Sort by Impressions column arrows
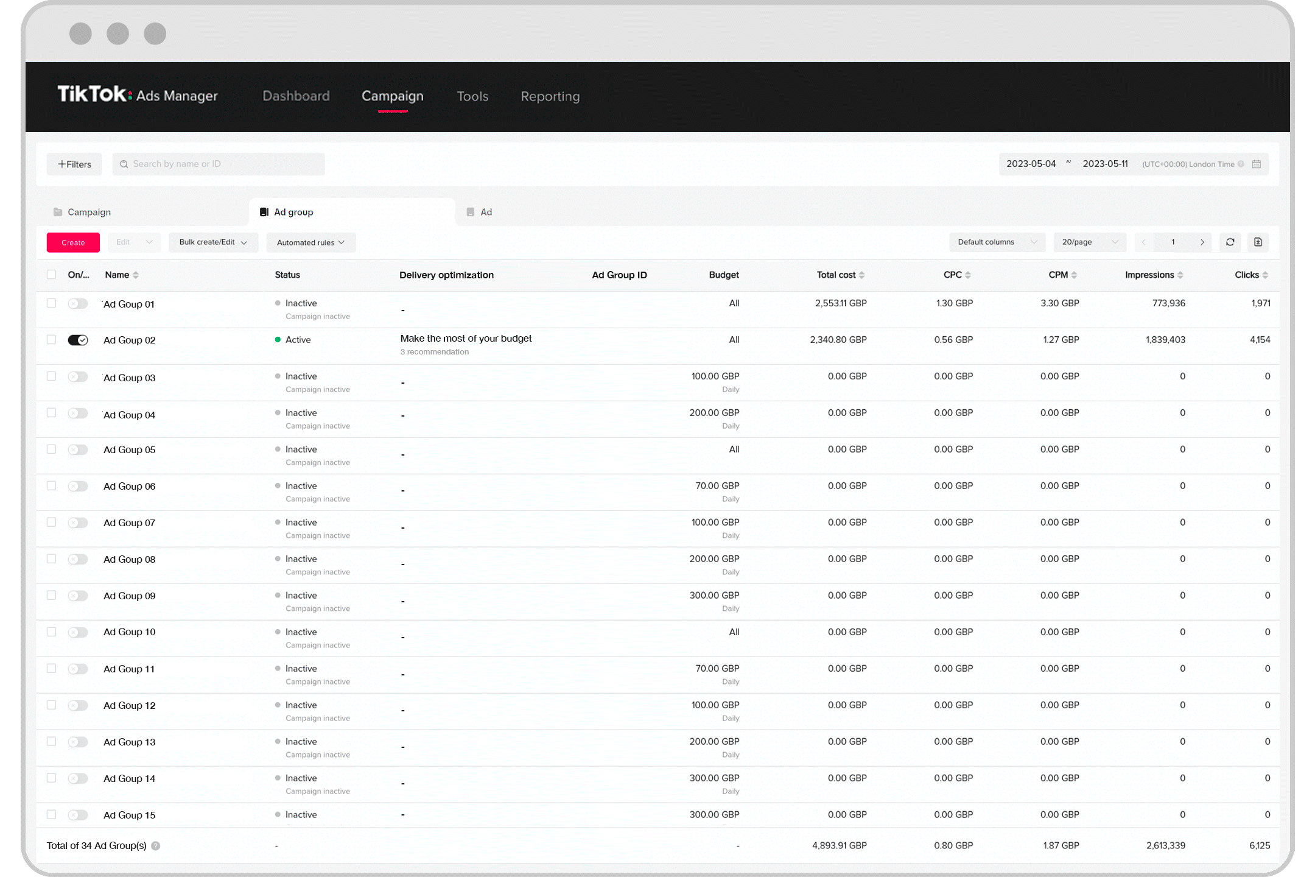Image resolution: width=1315 pixels, height=877 pixels. (1180, 275)
